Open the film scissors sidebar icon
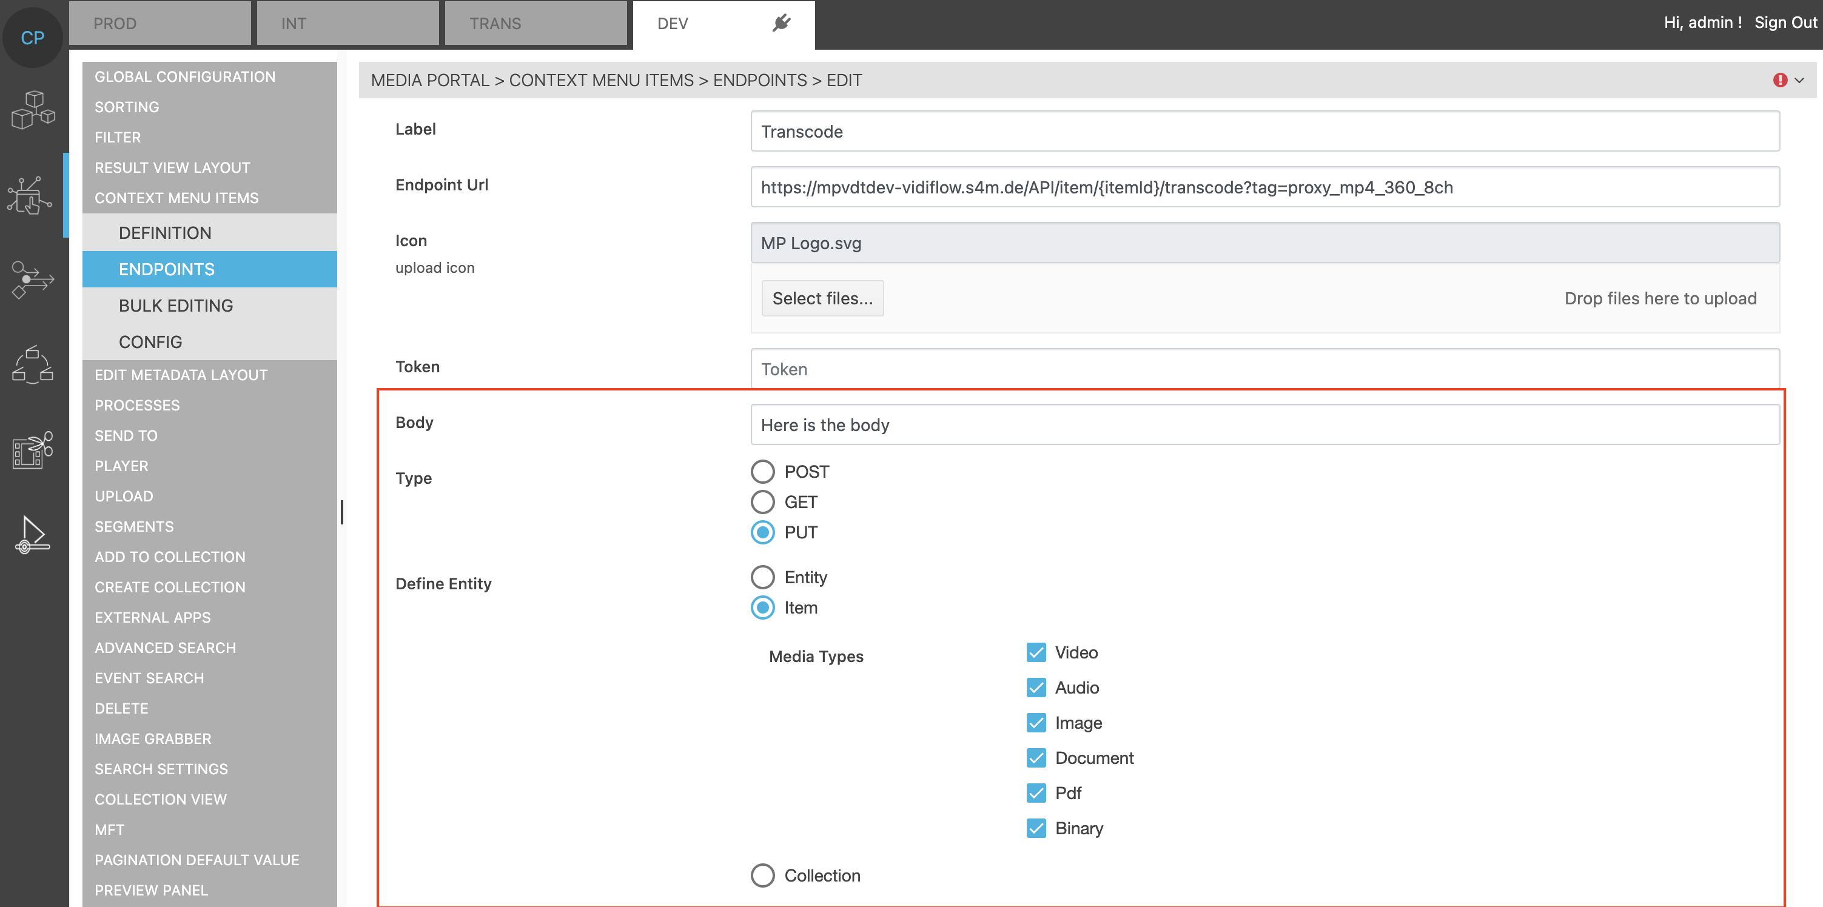Image resolution: width=1823 pixels, height=907 pixels. 33,449
